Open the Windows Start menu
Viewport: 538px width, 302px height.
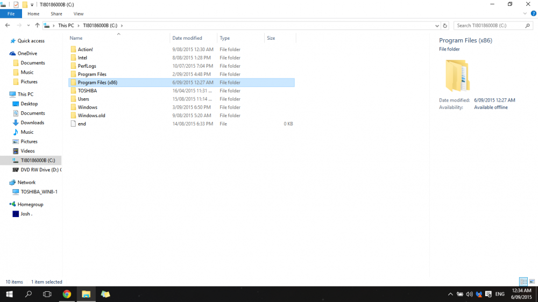9,294
